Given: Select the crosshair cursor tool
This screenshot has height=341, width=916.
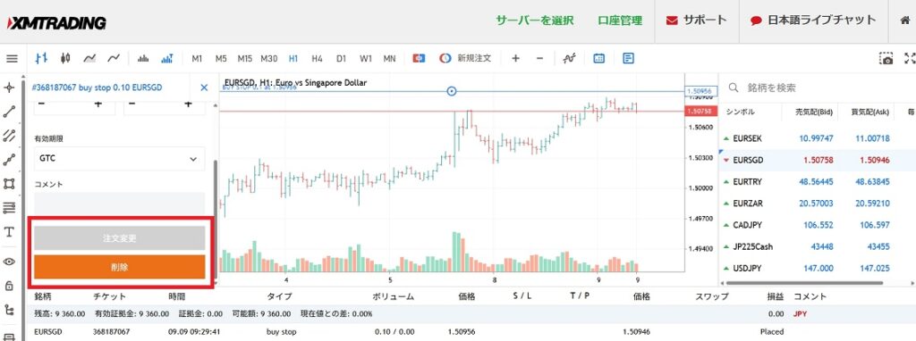Looking at the screenshot, I should click(x=9, y=88).
